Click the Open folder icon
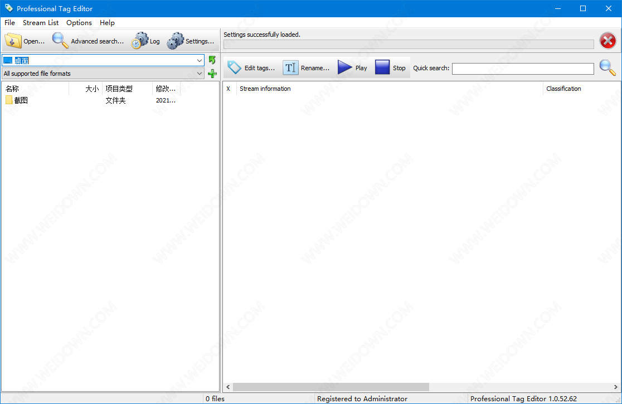This screenshot has height=404, width=622. coord(13,41)
